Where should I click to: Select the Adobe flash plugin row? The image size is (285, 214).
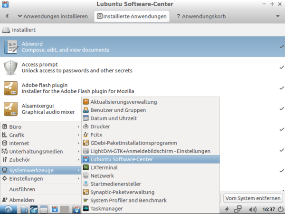point(142,88)
